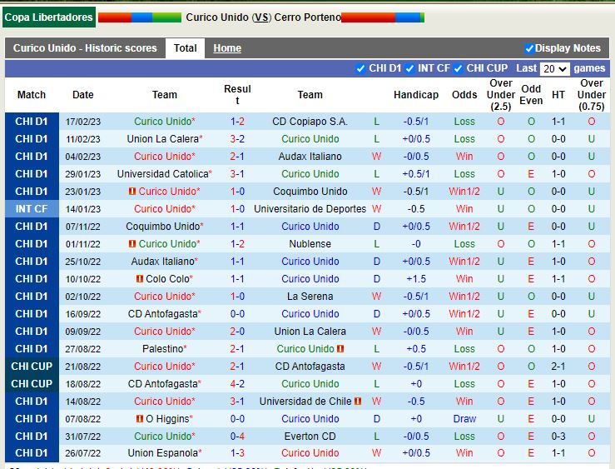Click HT score 0-3 in Everton row
The width and height of the screenshot is (615, 469).
point(558,436)
